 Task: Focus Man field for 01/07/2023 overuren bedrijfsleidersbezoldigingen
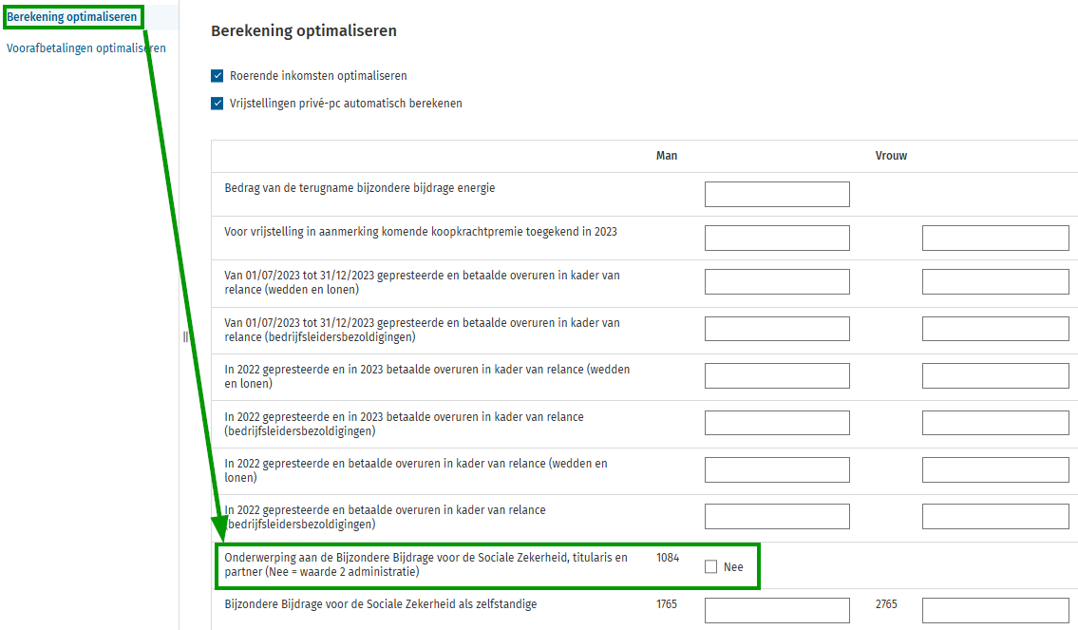tap(776, 329)
